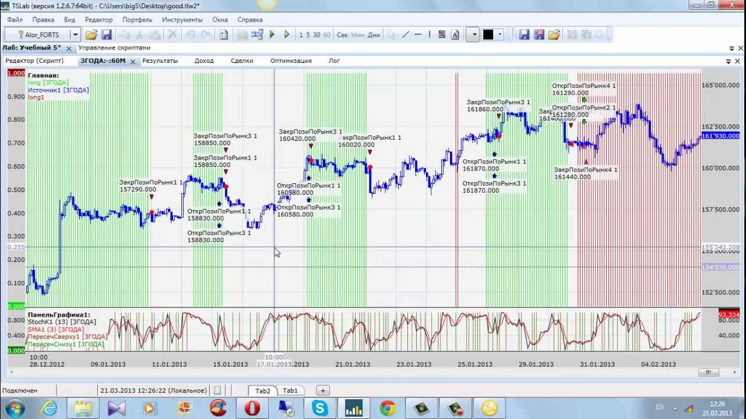746x419 pixels.
Task: Close the ЗГОДА:-:60М tab
Action: pos(132,61)
